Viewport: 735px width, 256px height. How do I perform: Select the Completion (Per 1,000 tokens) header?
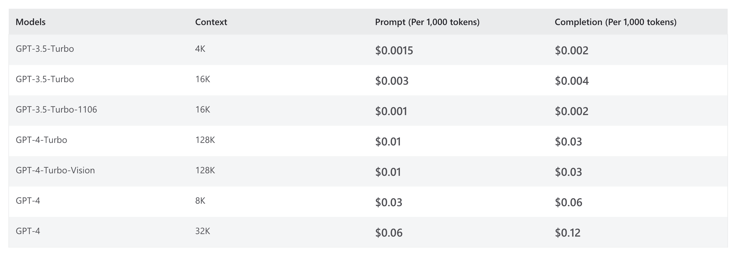click(x=615, y=22)
